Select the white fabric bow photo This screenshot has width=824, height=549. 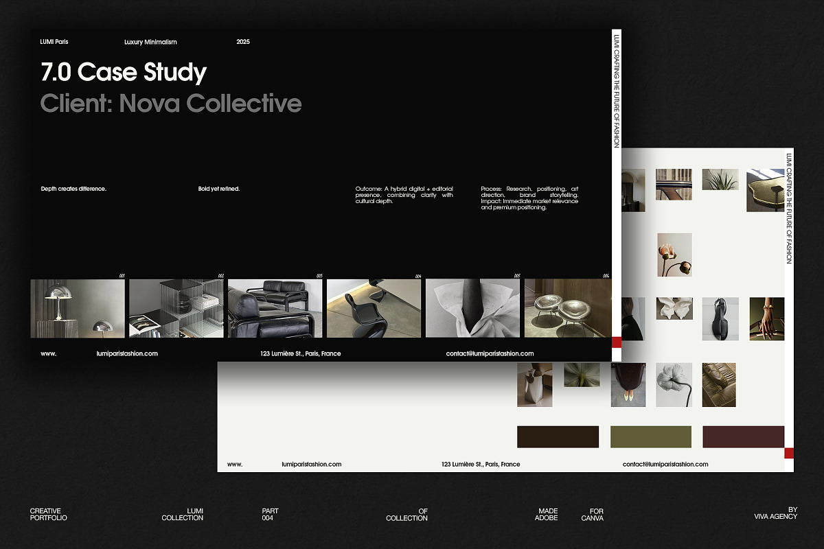click(x=674, y=308)
